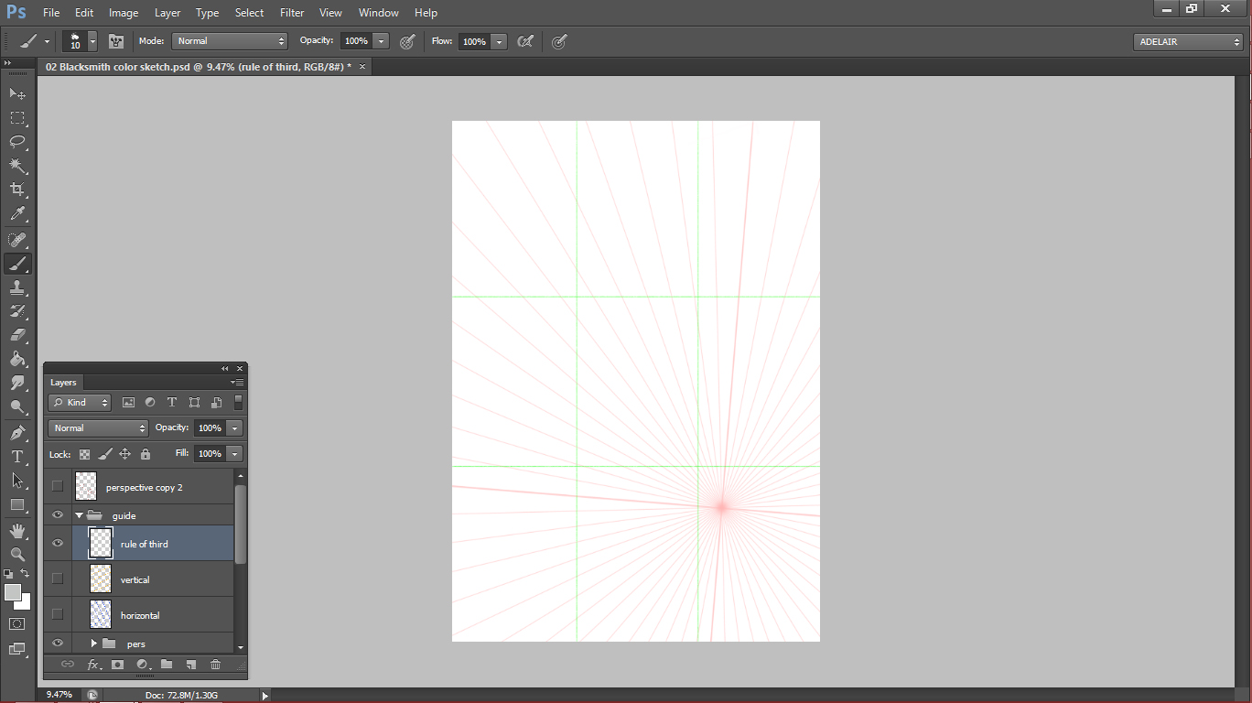The width and height of the screenshot is (1252, 703).
Task: Select the Eyedropper tool
Action: click(x=17, y=213)
